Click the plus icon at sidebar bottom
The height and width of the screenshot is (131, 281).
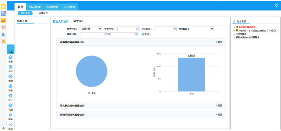point(4,128)
